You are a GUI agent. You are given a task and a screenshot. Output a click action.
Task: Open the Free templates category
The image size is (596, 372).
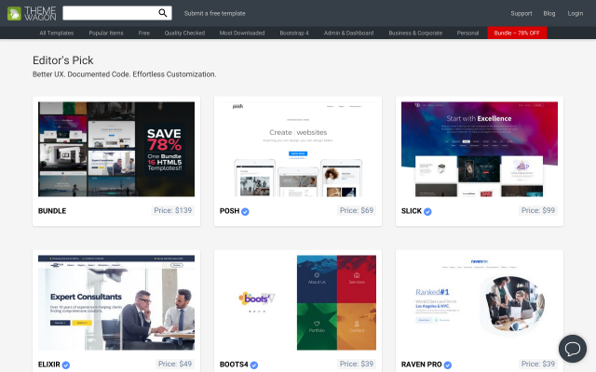pyautogui.click(x=144, y=33)
